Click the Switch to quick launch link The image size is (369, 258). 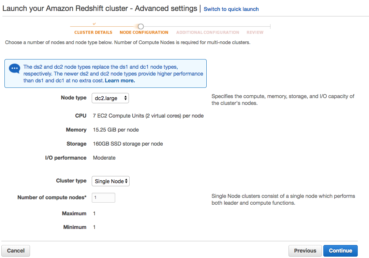coord(231,9)
